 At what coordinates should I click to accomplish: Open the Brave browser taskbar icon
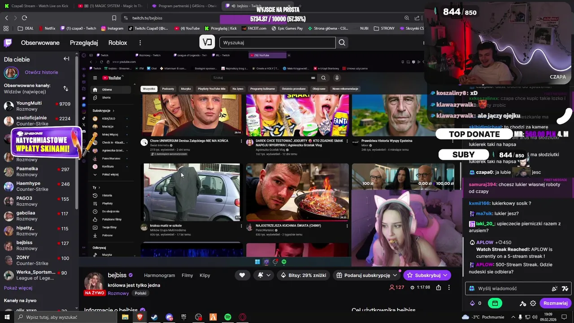(x=139, y=317)
